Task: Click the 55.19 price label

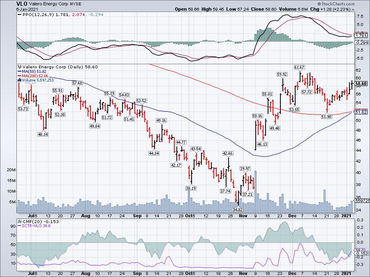Action: [109, 93]
